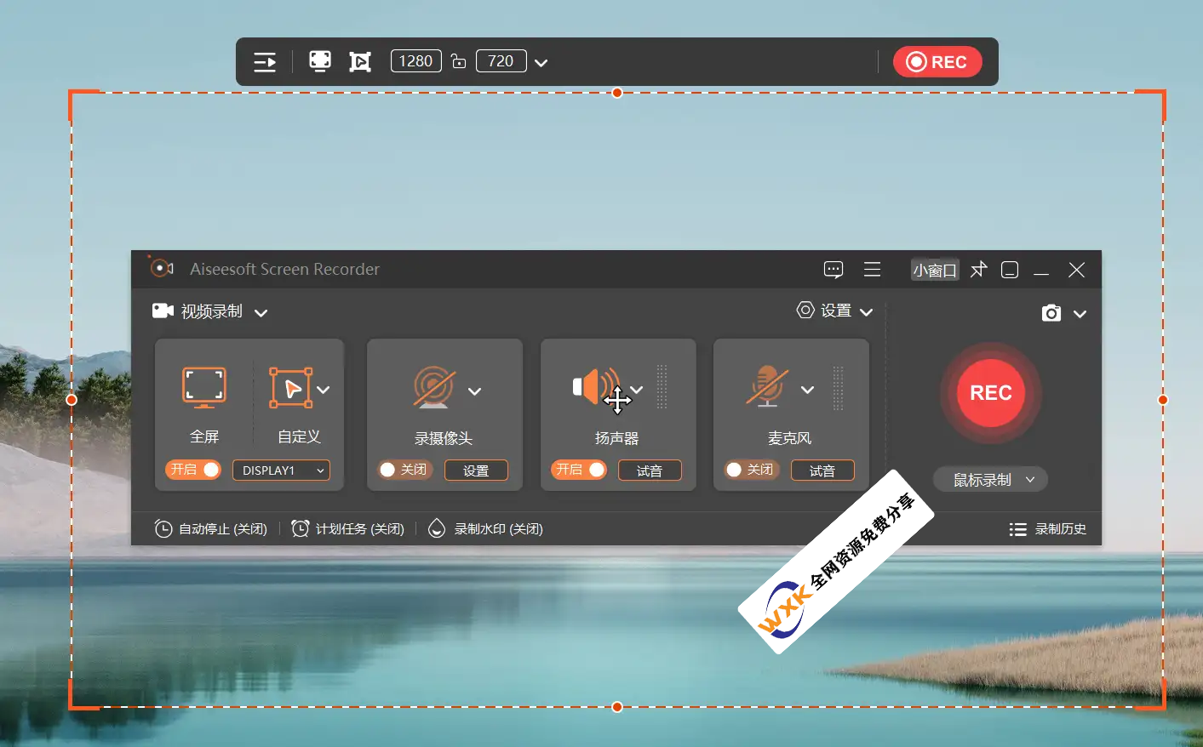The width and height of the screenshot is (1203, 747).
Task: Select the full screen region icon in the floating toolbar
Action: click(320, 61)
